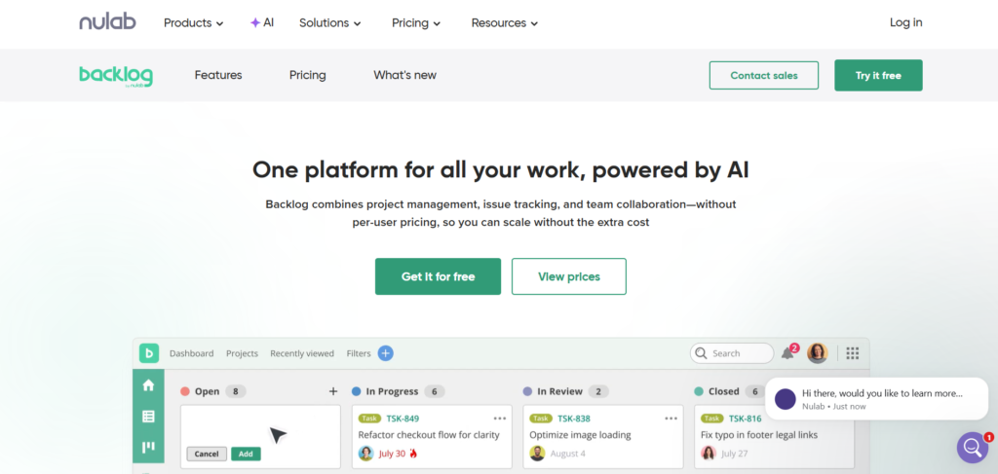The width and height of the screenshot is (998, 474).
Task: Click the notification bell icon
Action: click(787, 353)
